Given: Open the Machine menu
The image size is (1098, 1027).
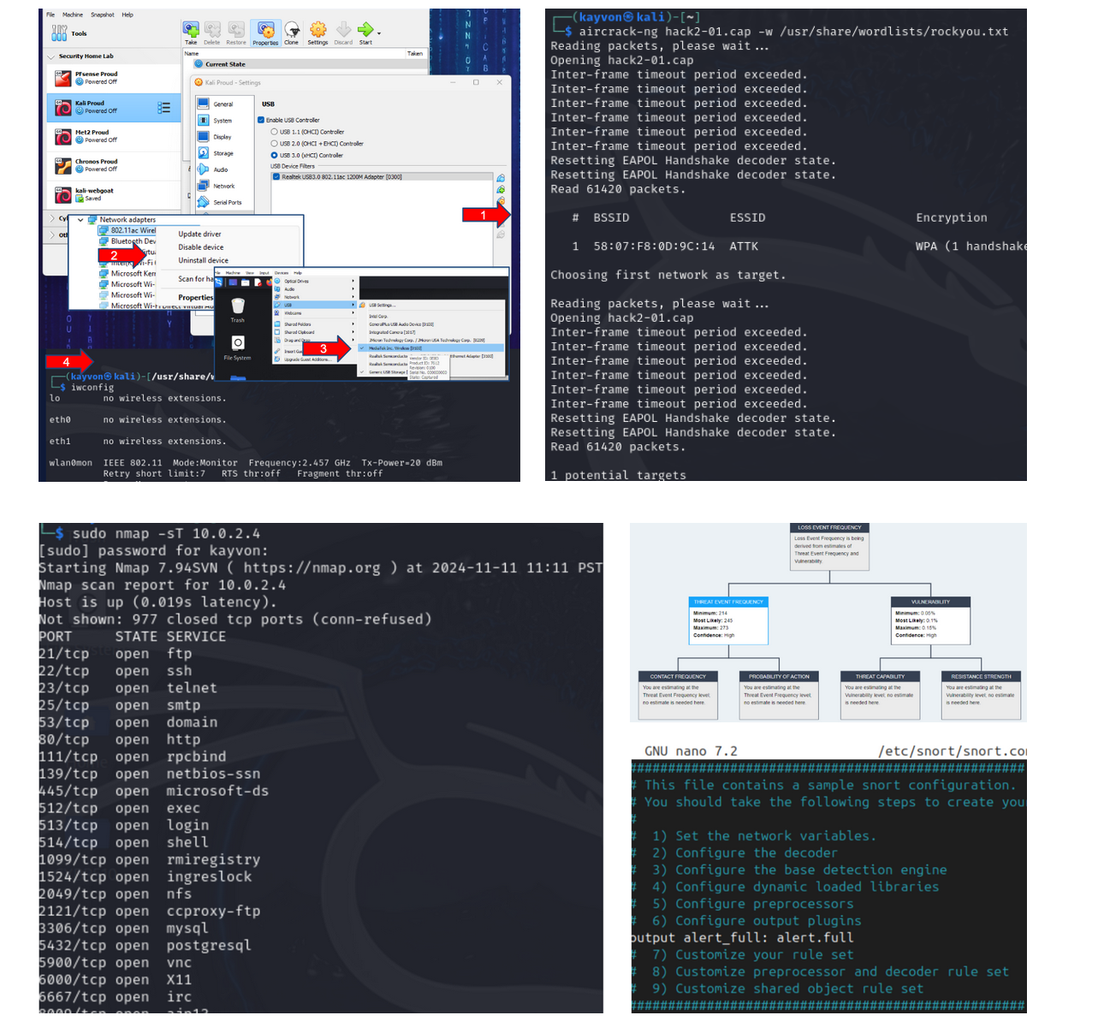Looking at the screenshot, I should pyautogui.click(x=73, y=15).
